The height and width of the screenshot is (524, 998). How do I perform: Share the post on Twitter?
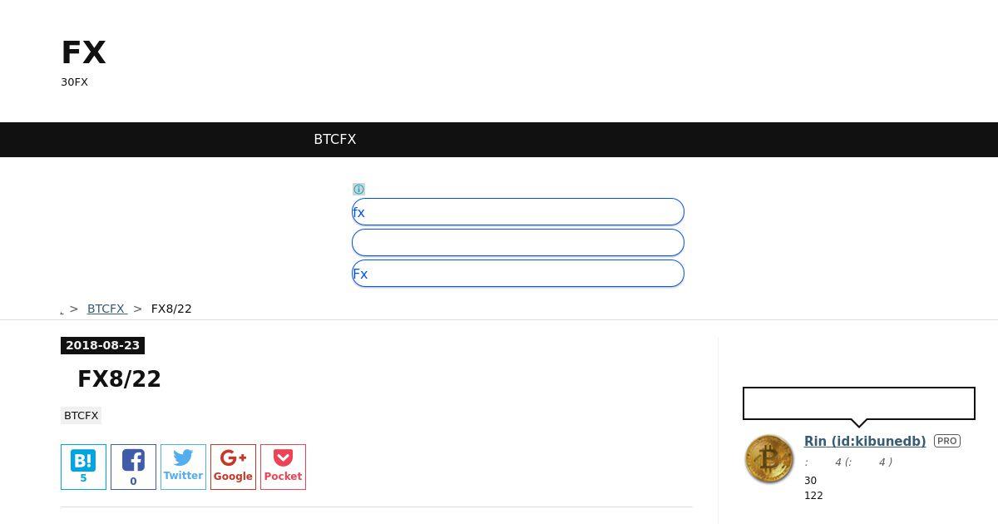click(x=183, y=467)
